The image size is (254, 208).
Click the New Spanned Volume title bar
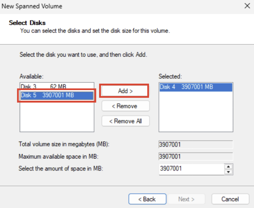[x=109, y=6]
